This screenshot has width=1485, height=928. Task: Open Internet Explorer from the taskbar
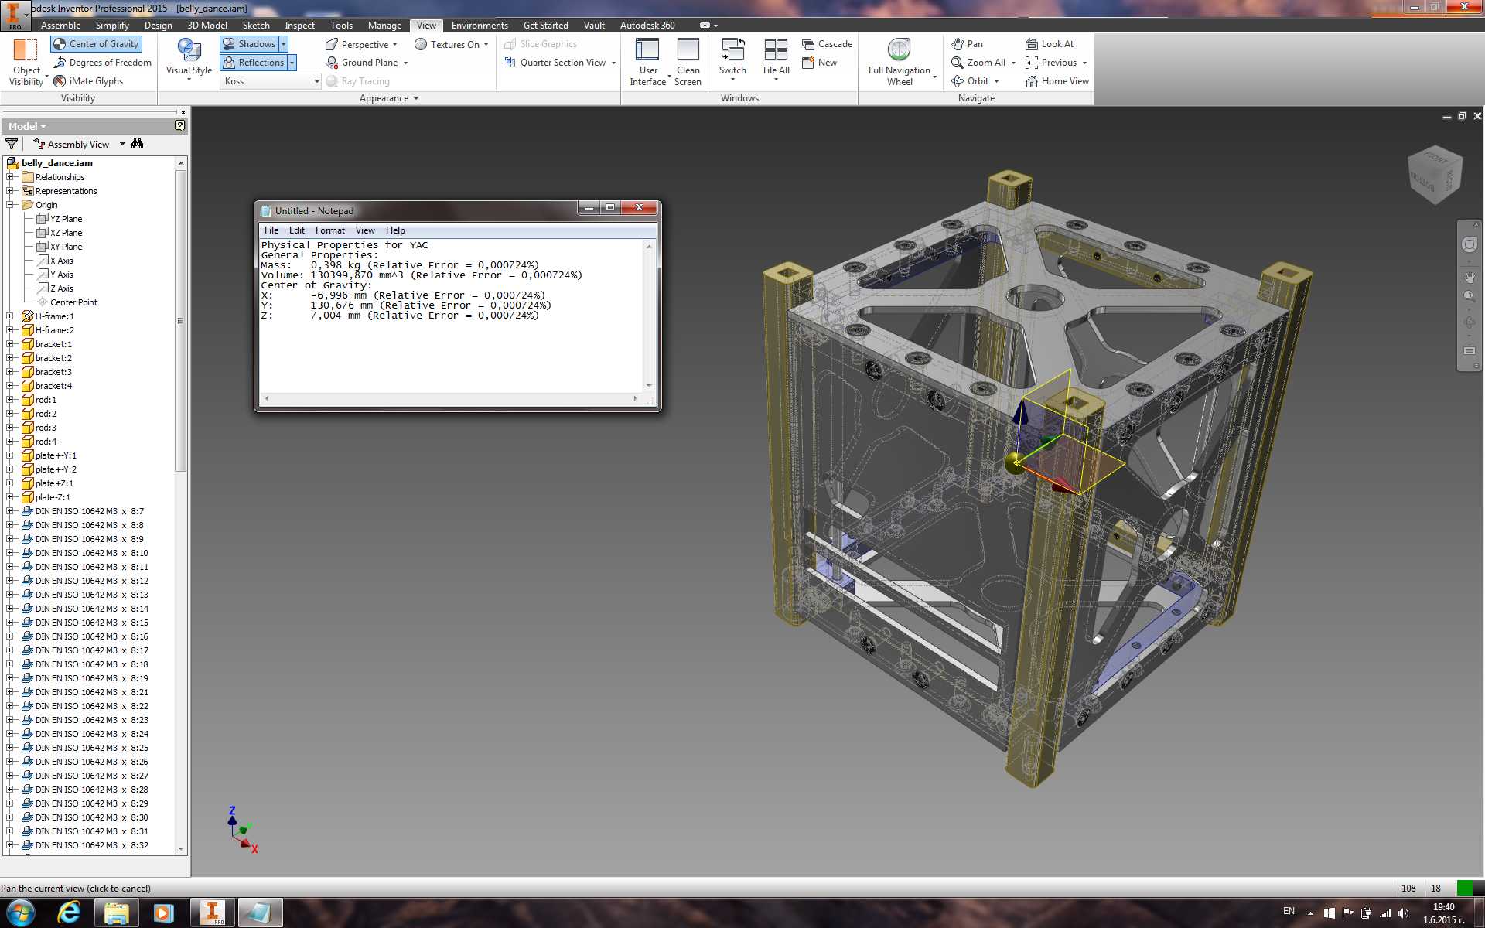[x=69, y=913]
